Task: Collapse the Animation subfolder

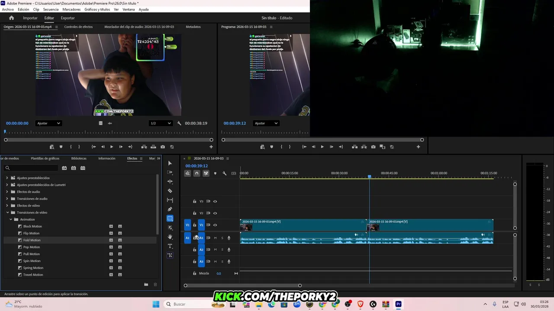Action: 10,219
